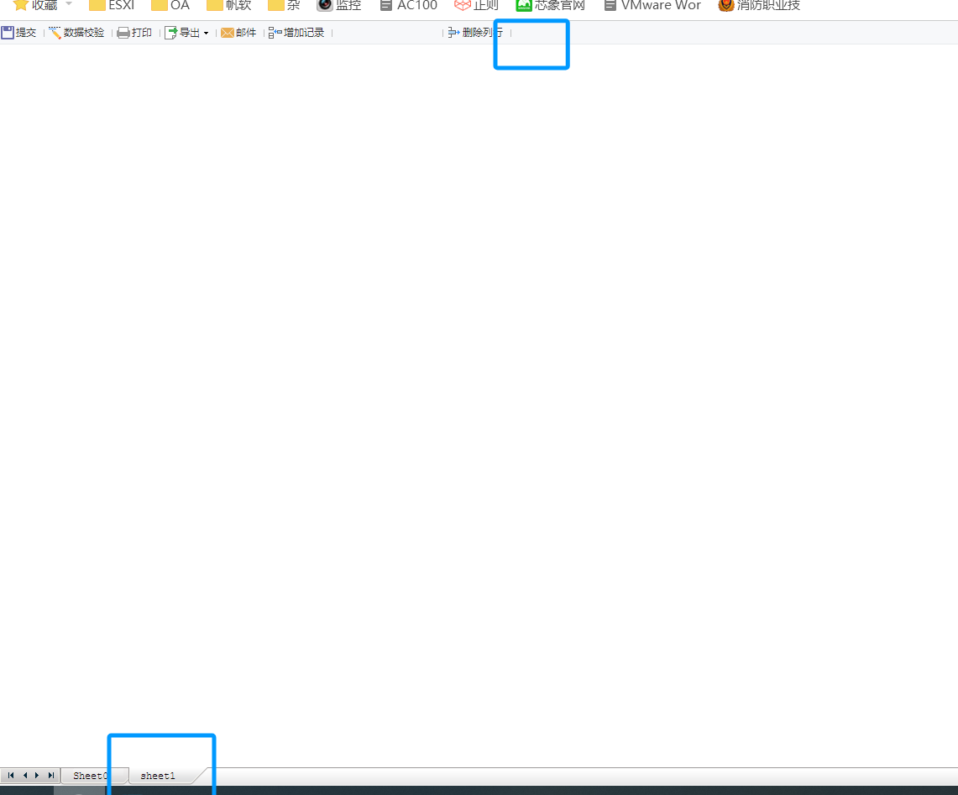Expand the arrow next to 收藏
This screenshot has width=958, height=795.
coord(69,3)
